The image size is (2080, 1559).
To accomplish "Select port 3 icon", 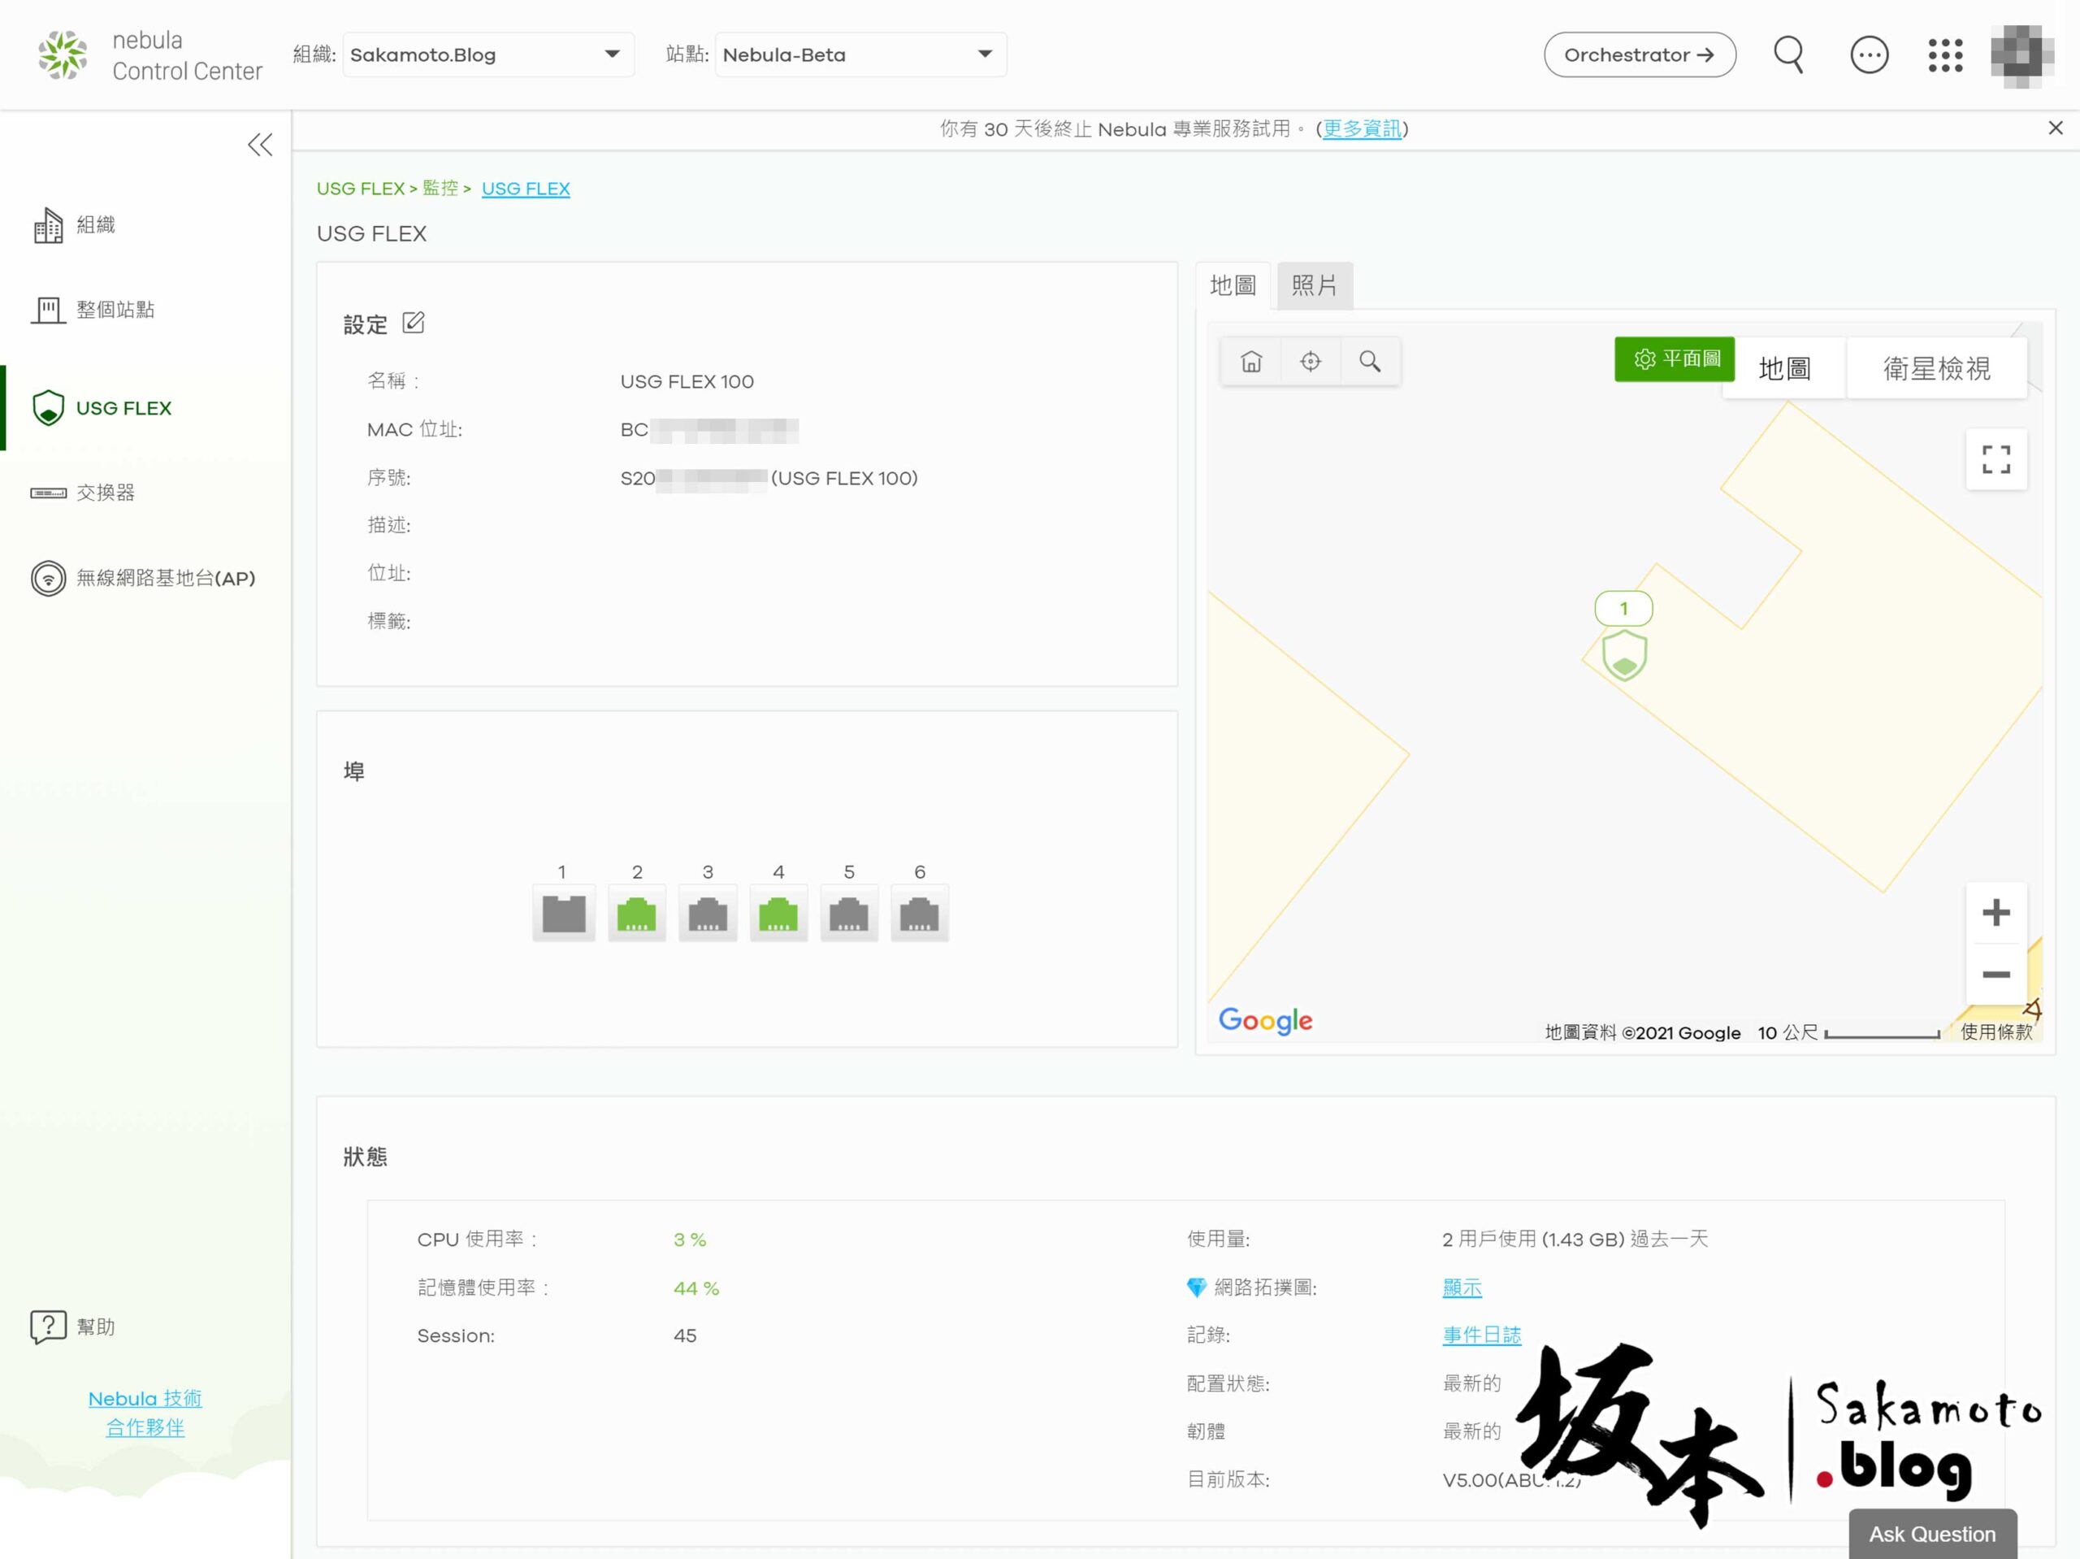I will [x=707, y=913].
